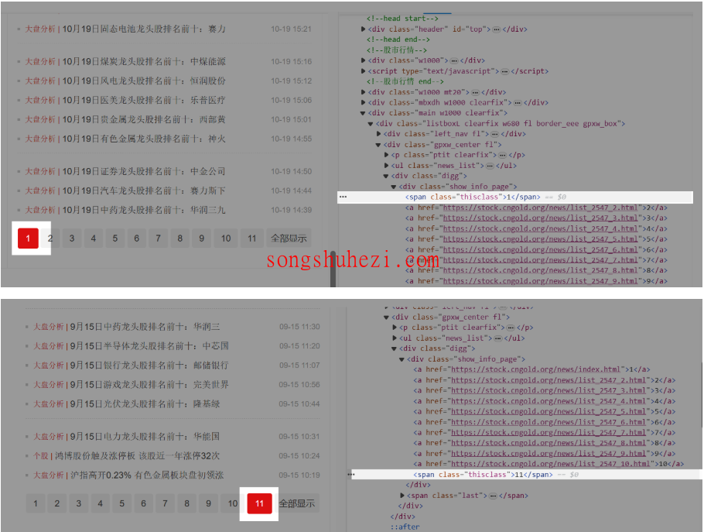Expand the div class="mbxdh w1000 clearfix" node

363,102
